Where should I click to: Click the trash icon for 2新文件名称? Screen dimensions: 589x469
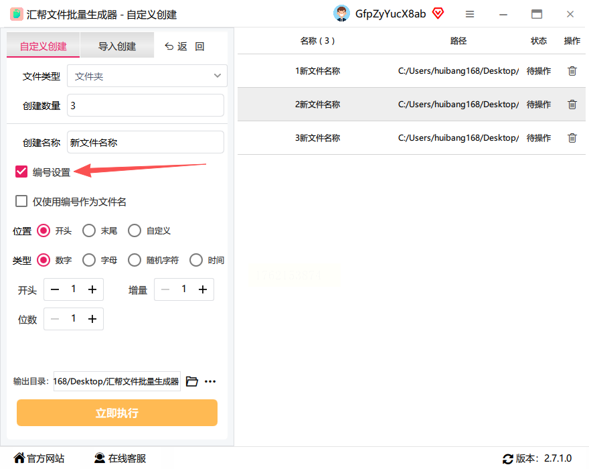(x=572, y=104)
